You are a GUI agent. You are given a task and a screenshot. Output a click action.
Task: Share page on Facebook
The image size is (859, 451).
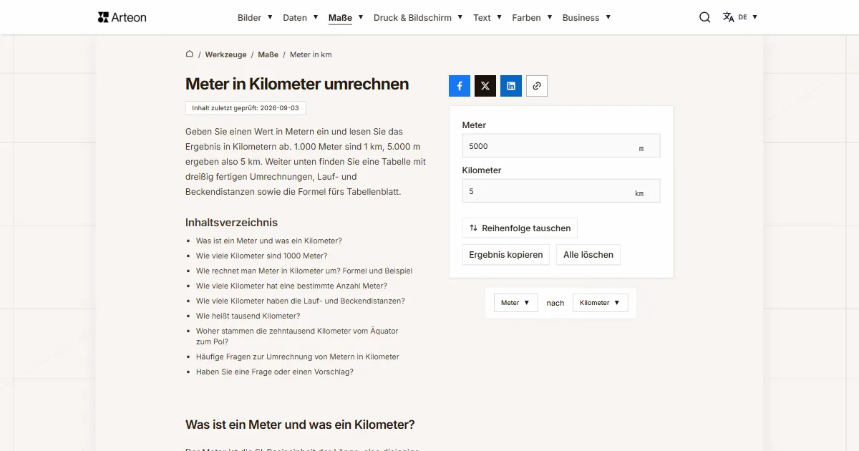point(460,86)
